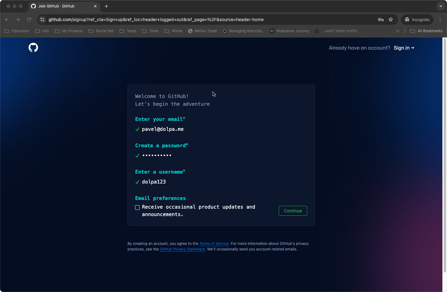This screenshot has width=447, height=292.
Task: Open Chrome three-dot menu
Action: pos(440,20)
